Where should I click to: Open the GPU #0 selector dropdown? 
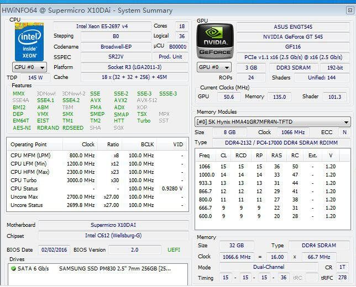(214, 67)
